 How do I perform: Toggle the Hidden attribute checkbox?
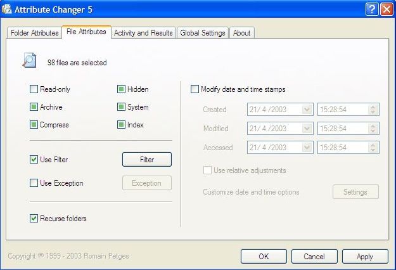[121, 89]
